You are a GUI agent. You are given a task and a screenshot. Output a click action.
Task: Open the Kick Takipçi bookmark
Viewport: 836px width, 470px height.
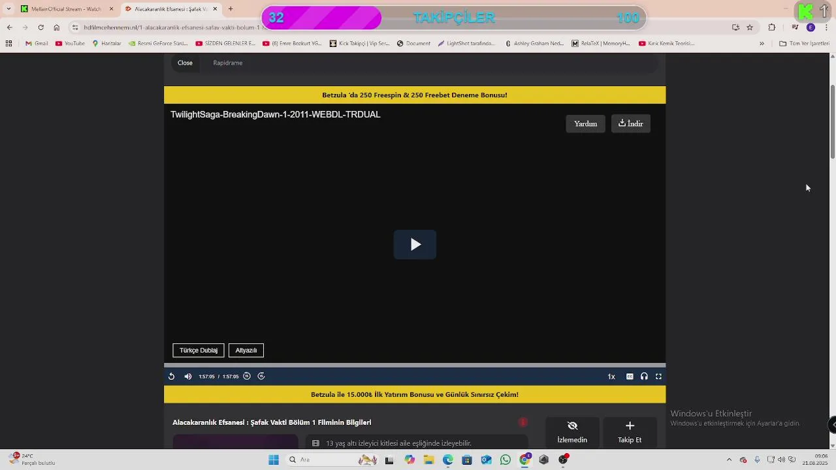pos(359,44)
